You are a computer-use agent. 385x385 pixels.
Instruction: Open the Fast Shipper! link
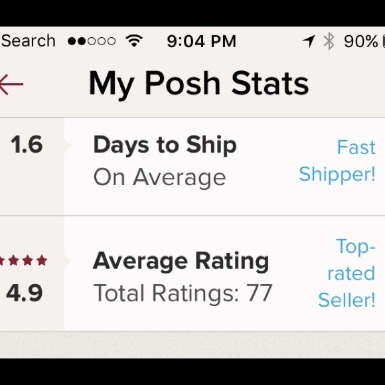337,161
